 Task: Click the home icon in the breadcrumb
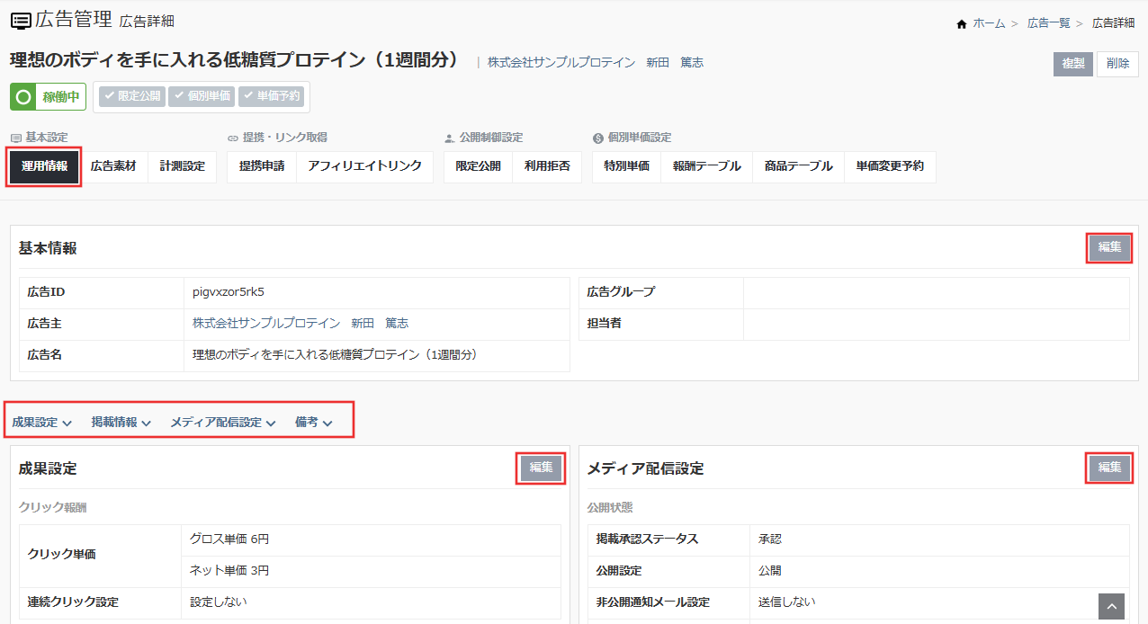[962, 23]
